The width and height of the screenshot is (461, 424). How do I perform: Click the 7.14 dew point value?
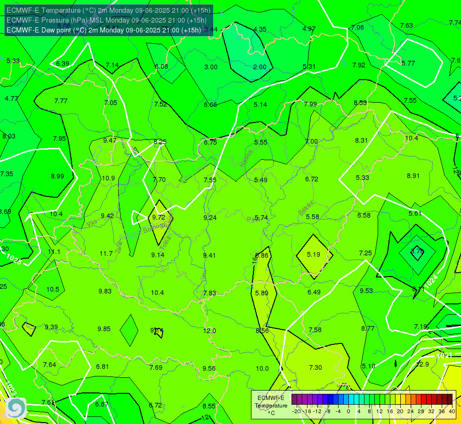113,65
